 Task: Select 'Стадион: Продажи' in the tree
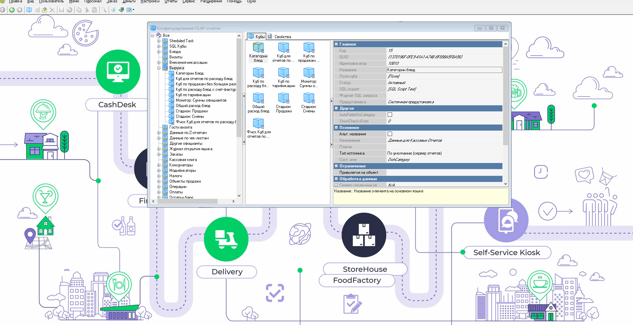[191, 111]
